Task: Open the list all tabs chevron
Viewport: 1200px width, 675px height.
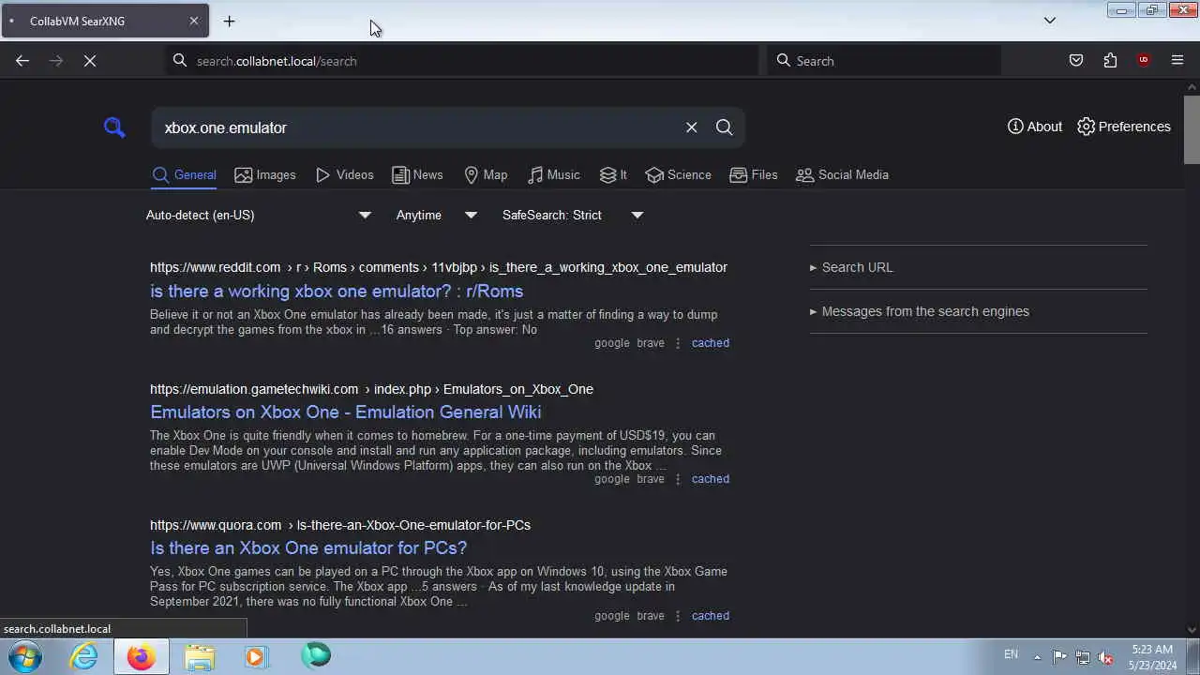Action: (1050, 21)
